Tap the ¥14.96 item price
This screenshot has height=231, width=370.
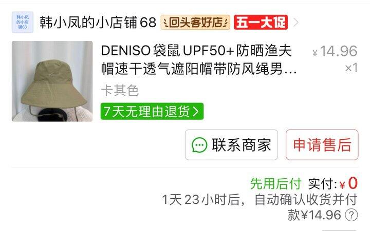(335, 51)
